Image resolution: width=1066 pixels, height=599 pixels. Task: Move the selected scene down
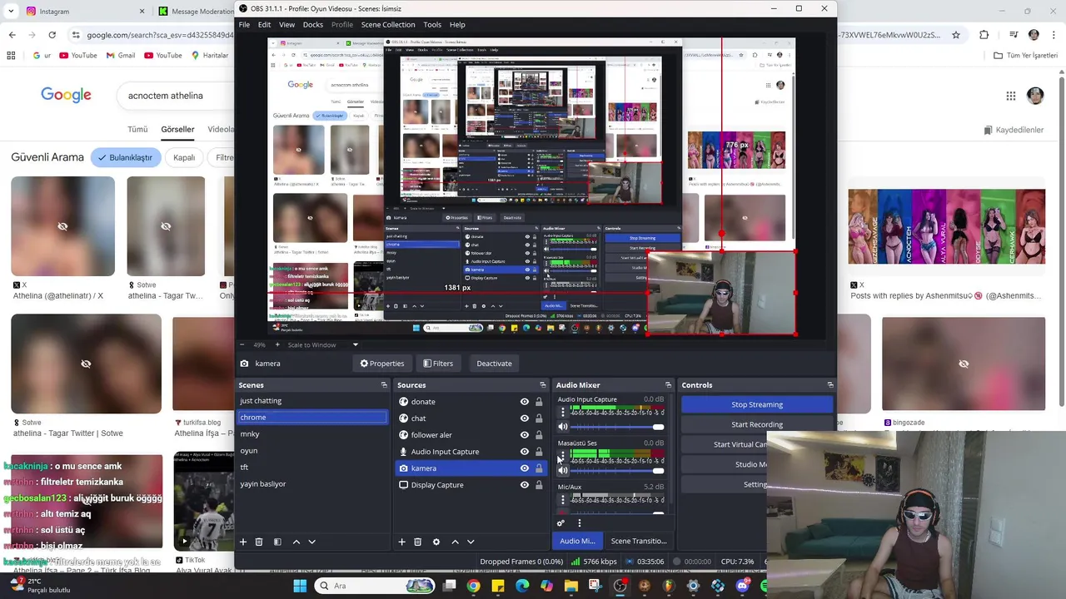point(311,542)
